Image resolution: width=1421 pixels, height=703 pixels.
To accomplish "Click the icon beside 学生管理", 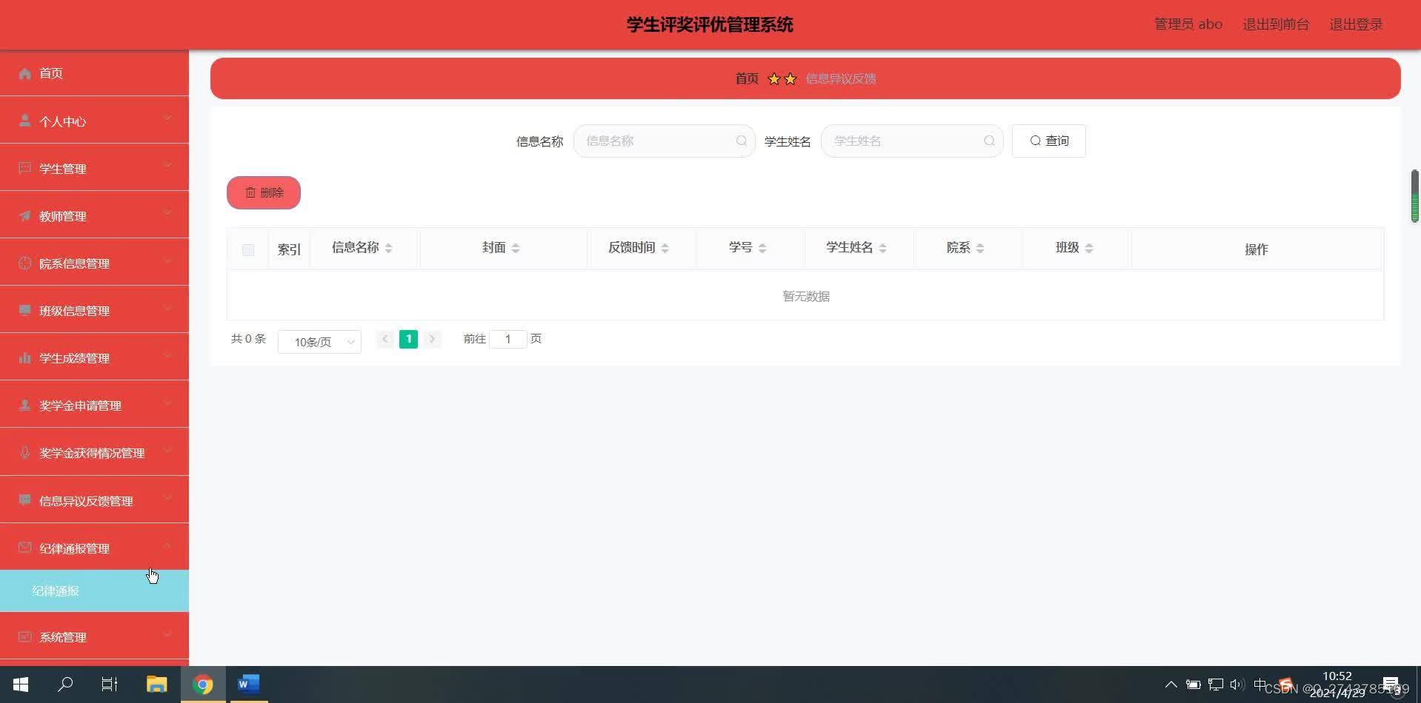I will tap(25, 168).
